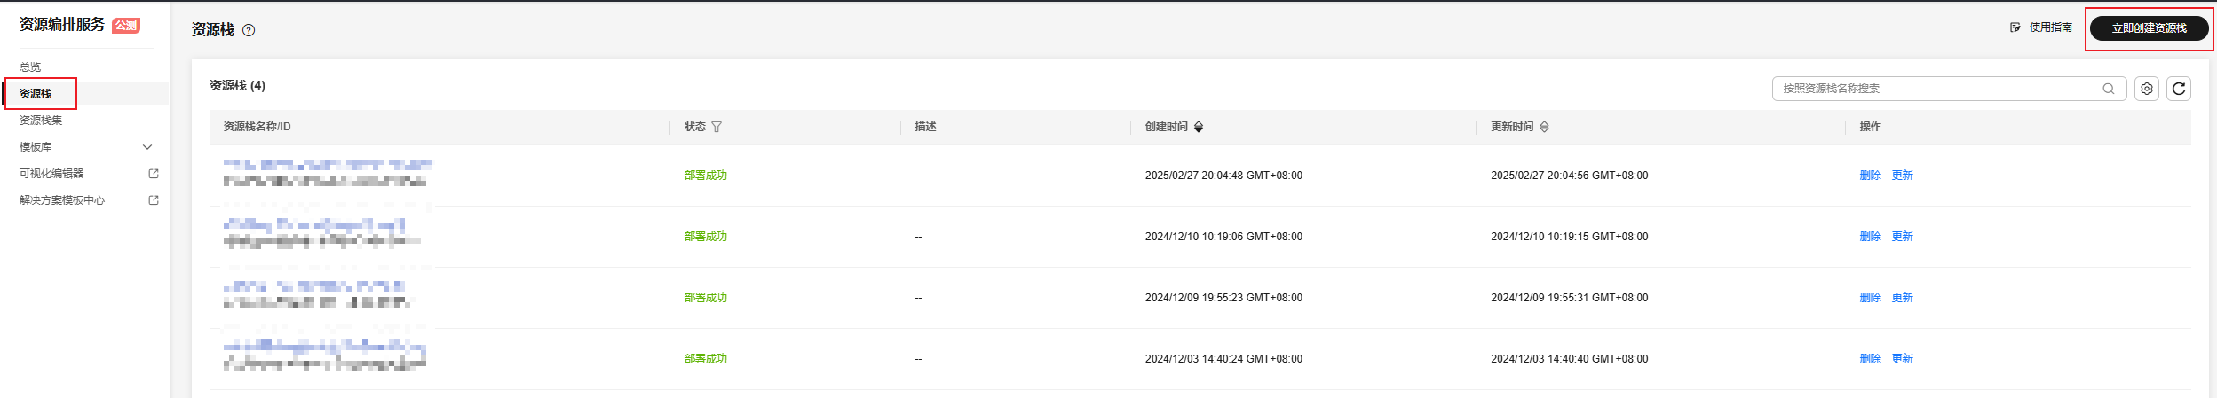Click the help icon beside 资源栈 title
Screen dimensions: 2217x398
[249, 30]
